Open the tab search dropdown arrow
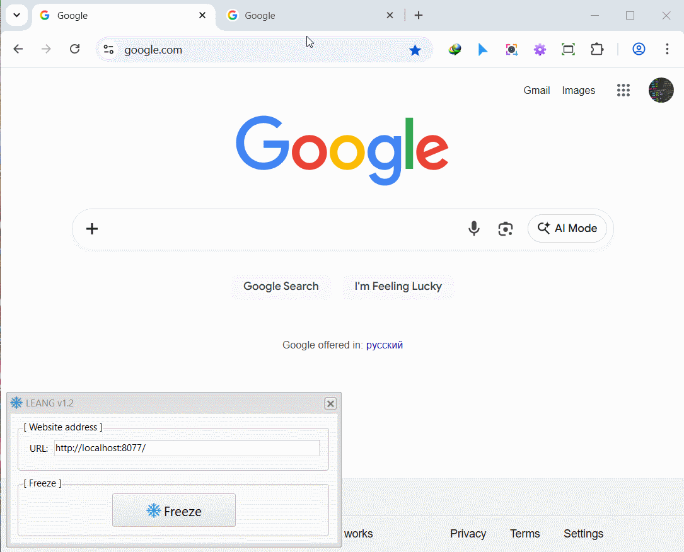The image size is (684, 552). [x=16, y=15]
